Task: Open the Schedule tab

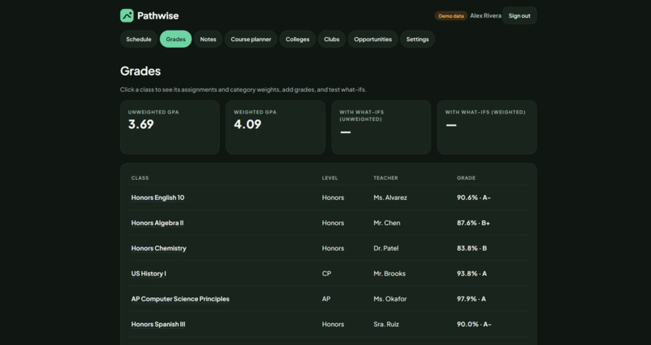Action: coord(139,39)
